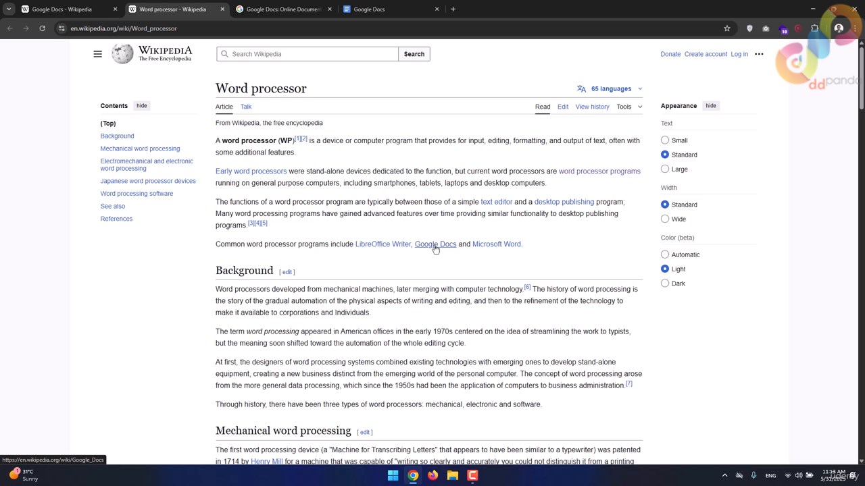Click the microphone tray icon
This screenshot has height=486, width=865.
(753, 475)
